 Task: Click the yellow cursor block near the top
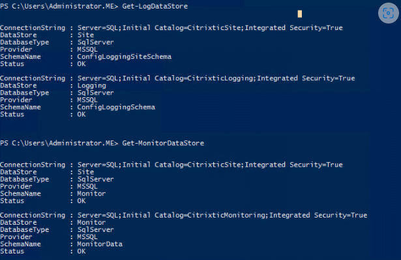coord(300,14)
